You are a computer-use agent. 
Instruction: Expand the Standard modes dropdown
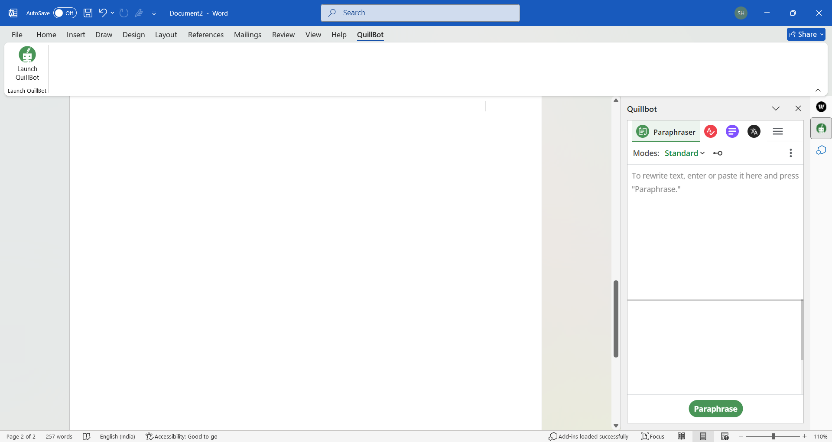click(685, 153)
